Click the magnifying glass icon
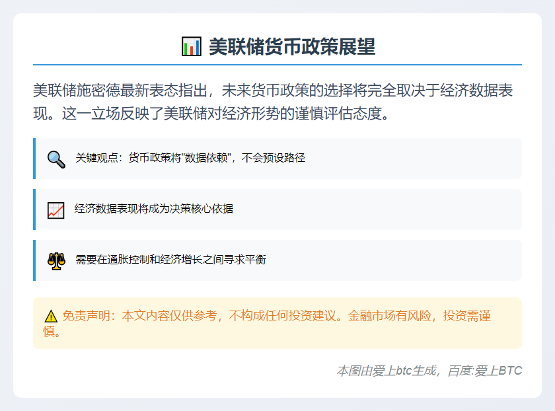This screenshot has height=411, width=555. [x=56, y=159]
